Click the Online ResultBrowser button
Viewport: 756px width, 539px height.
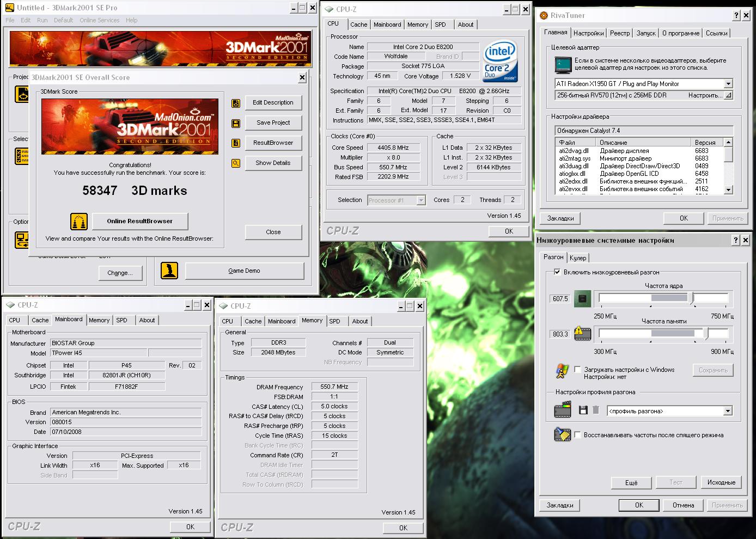139,221
